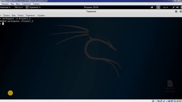Click the command text 'workspace -a Project_2'
Image resolution: width=182 pixels, height=102 pixels.
16,19
